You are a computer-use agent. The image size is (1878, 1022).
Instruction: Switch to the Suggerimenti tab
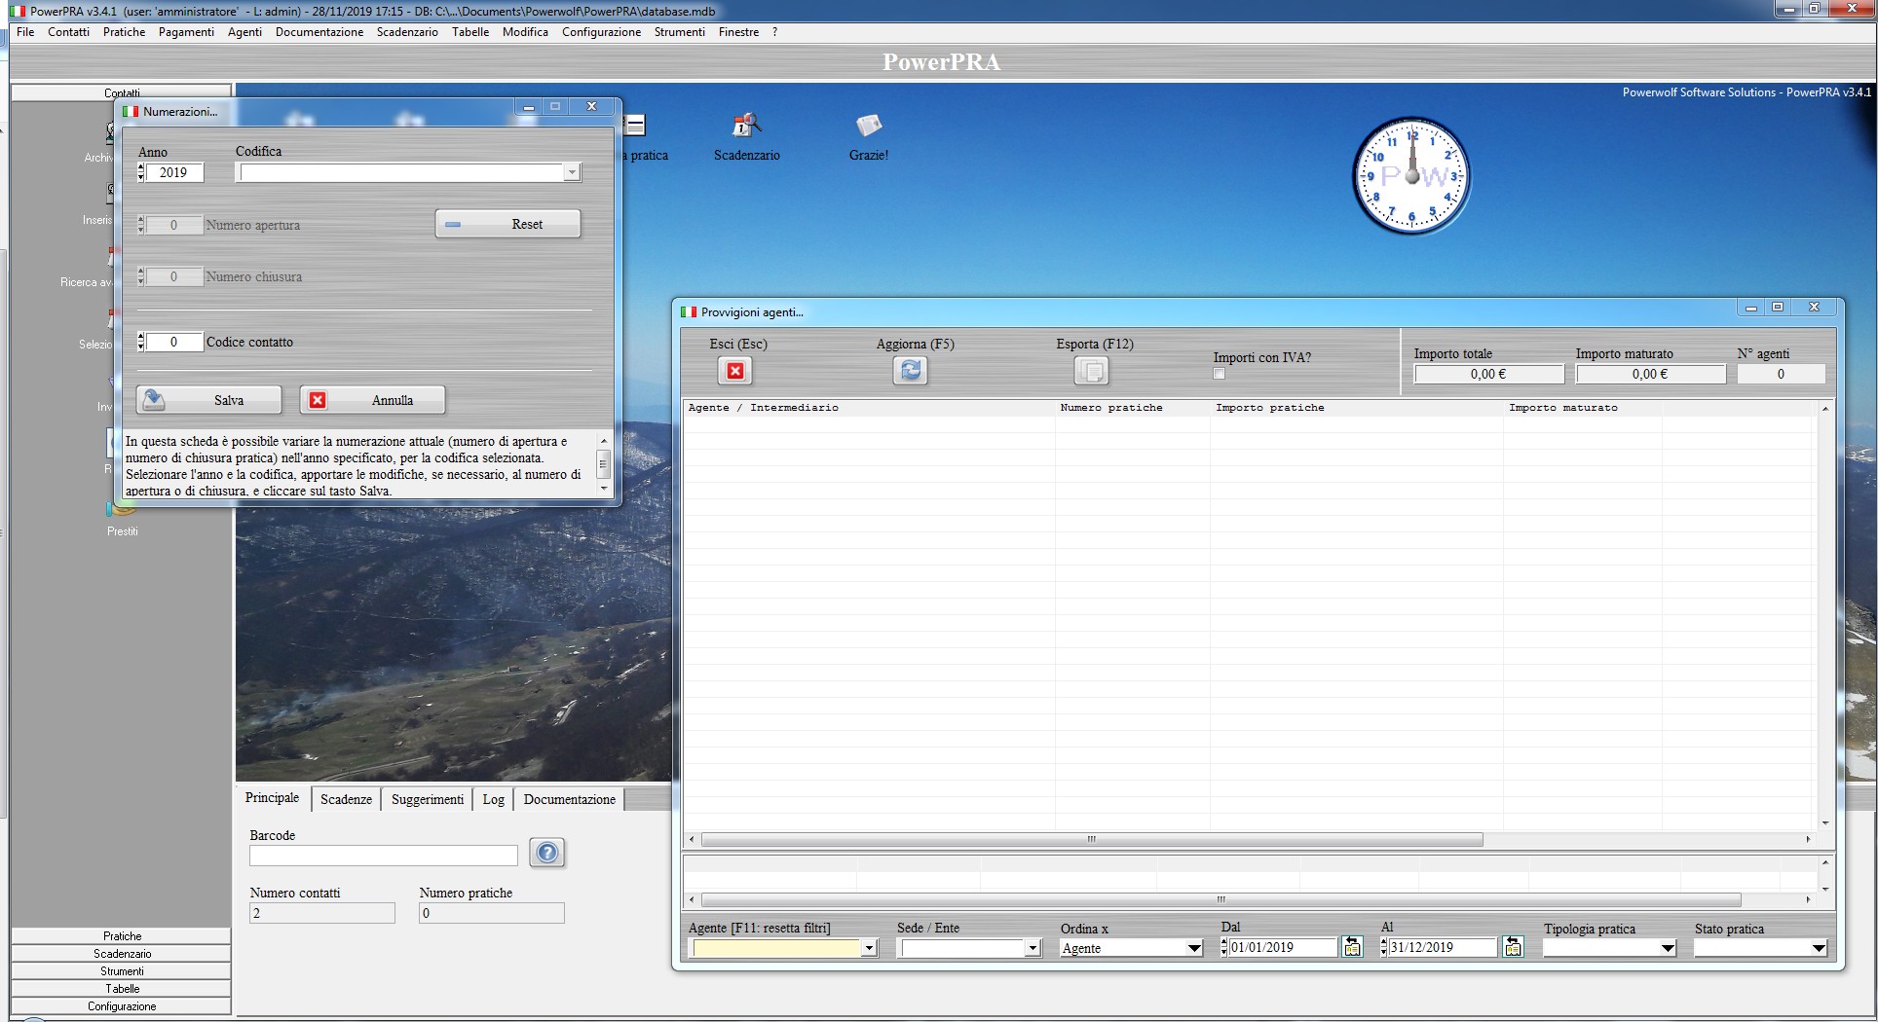(x=428, y=799)
